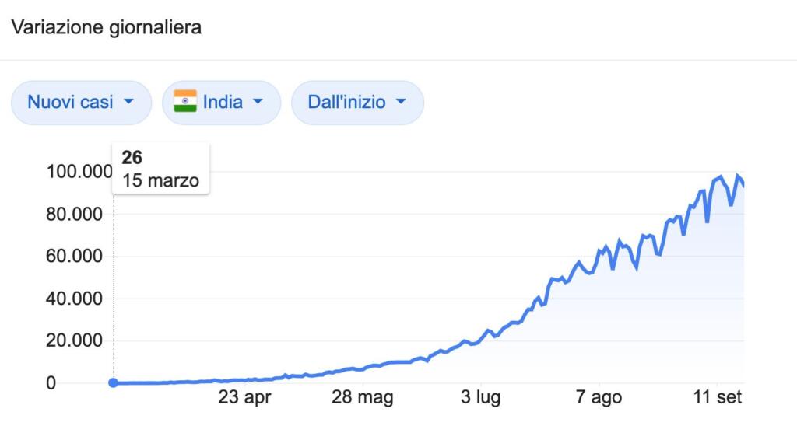Click the 15 marzo tooltip date
797x426 pixels.
[x=160, y=180]
